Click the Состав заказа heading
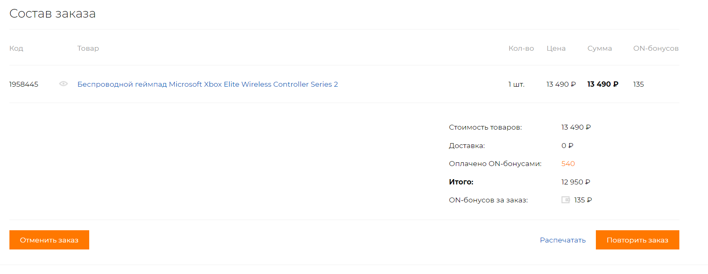The height and width of the screenshot is (274, 708). (52, 13)
